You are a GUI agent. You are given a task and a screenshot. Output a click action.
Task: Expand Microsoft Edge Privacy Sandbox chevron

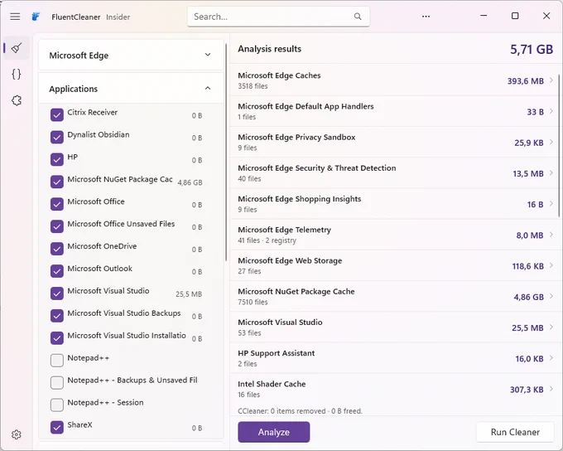coord(551,143)
